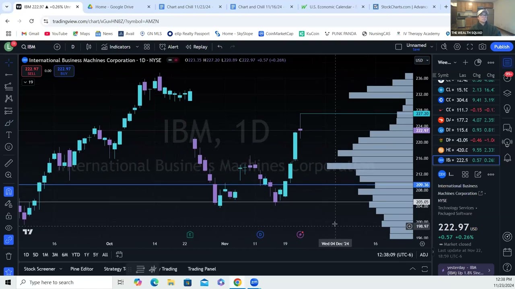Open watchlist more options dots
Screen dimensions: 515x289
tap(491, 63)
